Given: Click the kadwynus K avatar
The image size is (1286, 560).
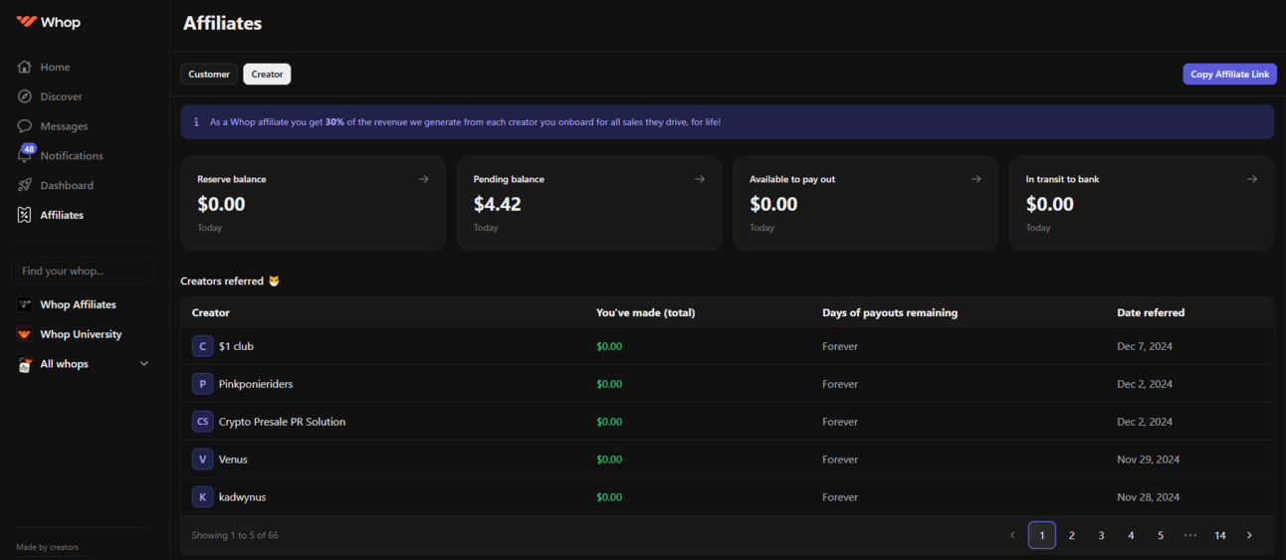Looking at the screenshot, I should click(203, 497).
